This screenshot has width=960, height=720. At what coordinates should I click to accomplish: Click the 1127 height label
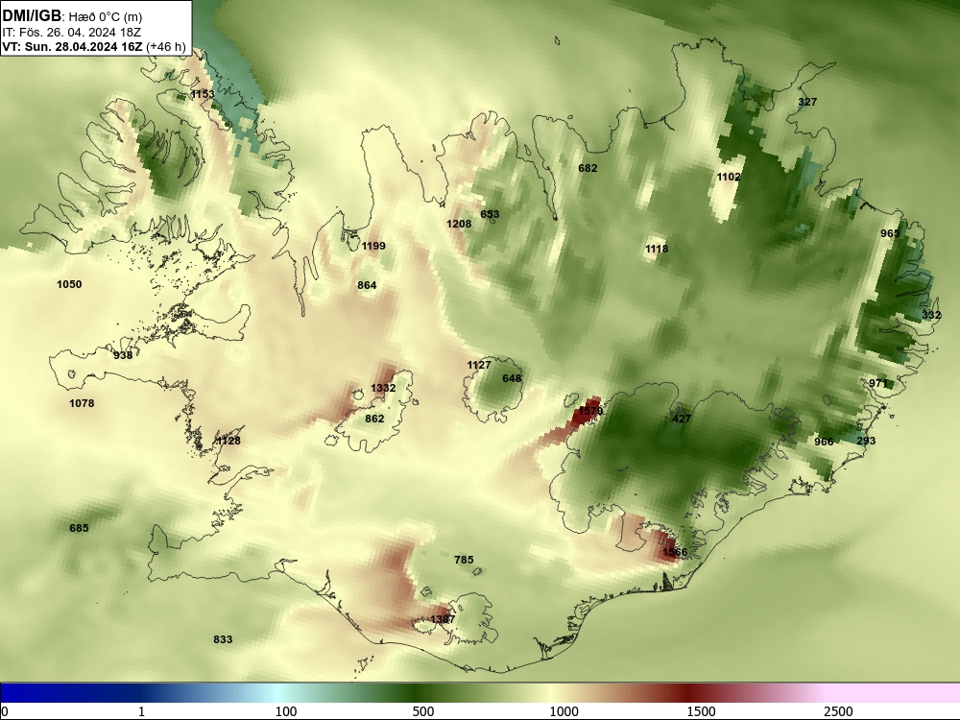pyautogui.click(x=479, y=364)
